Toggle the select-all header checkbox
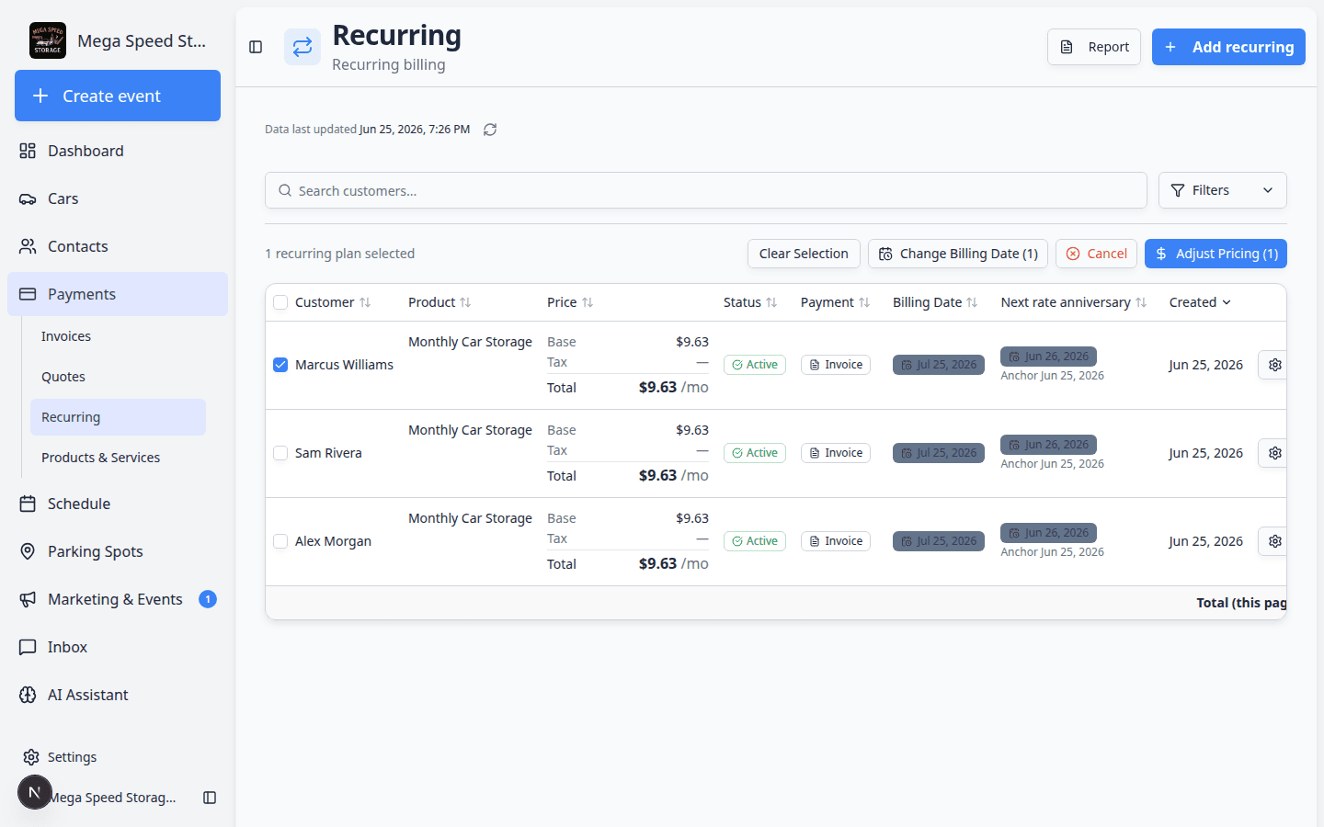 point(280,302)
